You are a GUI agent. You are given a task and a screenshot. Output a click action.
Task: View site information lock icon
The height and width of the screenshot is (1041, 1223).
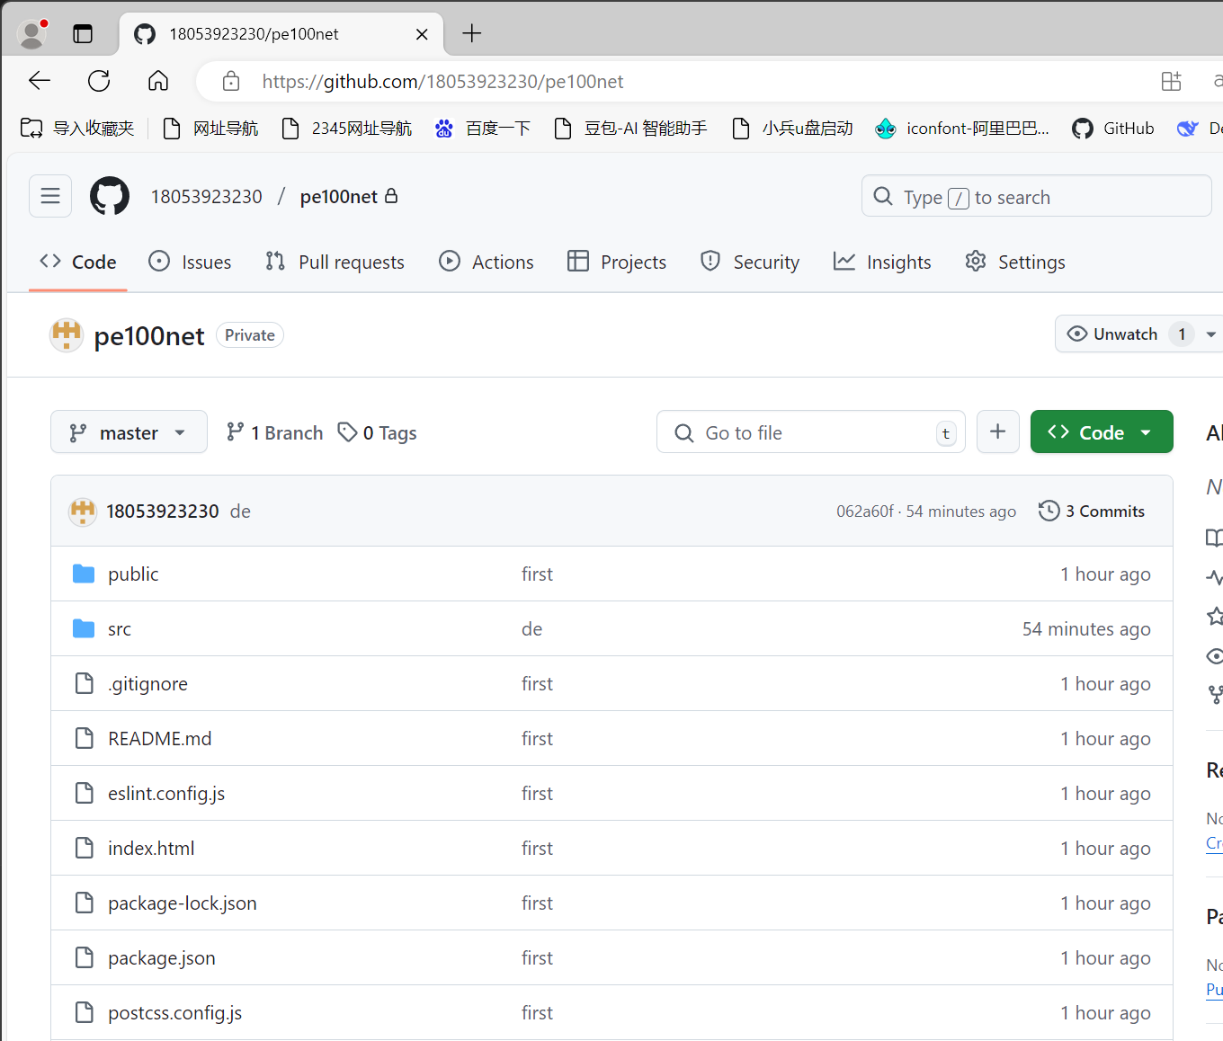click(x=231, y=81)
